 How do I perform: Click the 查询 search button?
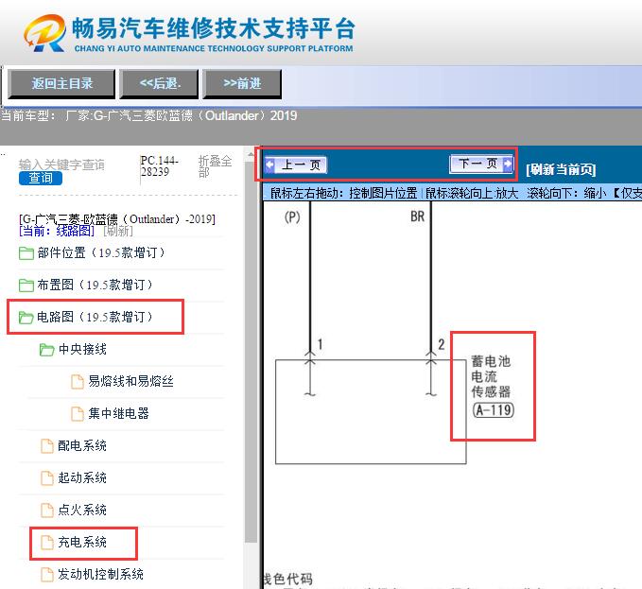[41, 178]
